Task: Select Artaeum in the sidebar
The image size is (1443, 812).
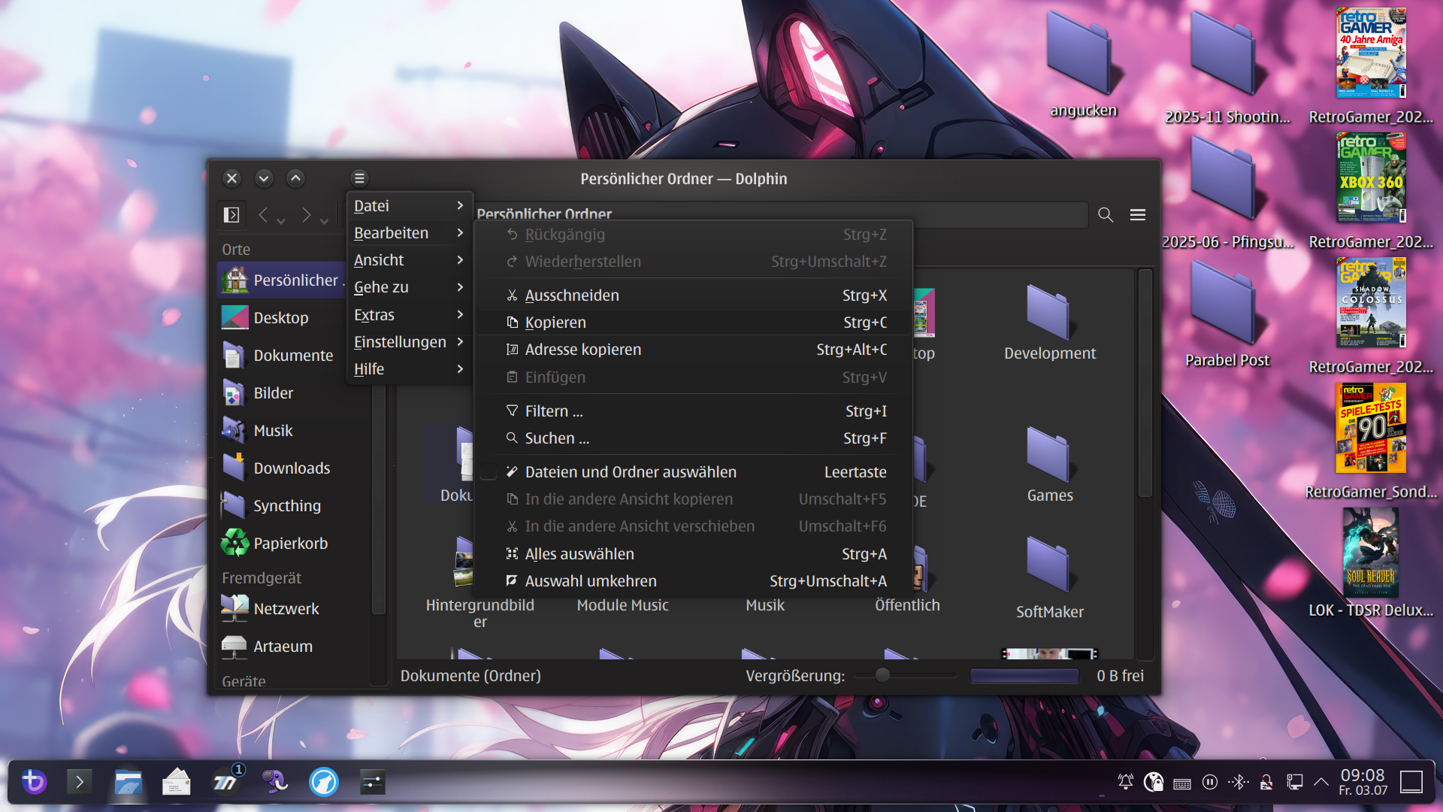Action: 281,646
